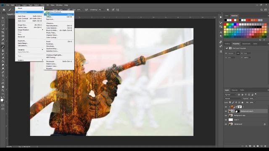Select the Eyedropper tool

3,39
